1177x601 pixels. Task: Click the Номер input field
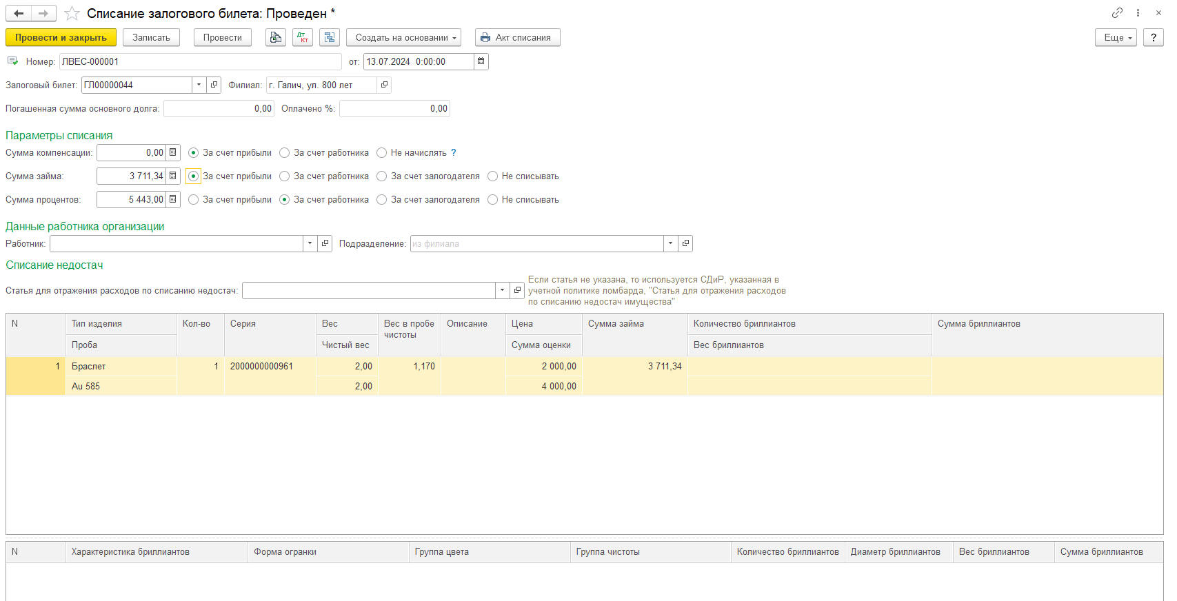click(x=200, y=61)
